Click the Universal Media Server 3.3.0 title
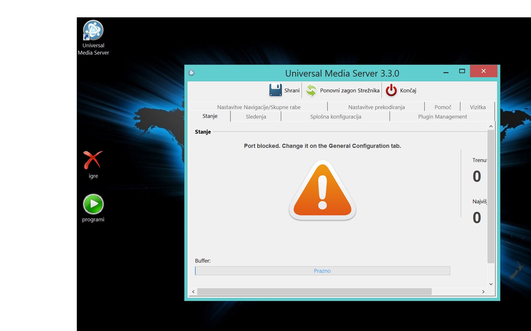Image resolution: width=531 pixels, height=331 pixels. pyautogui.click(x=342, y=73)
